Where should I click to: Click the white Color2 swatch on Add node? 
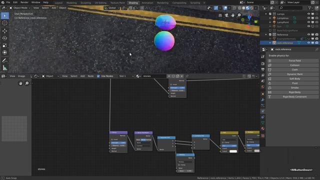pyautogui.click(x=233, y=151)
